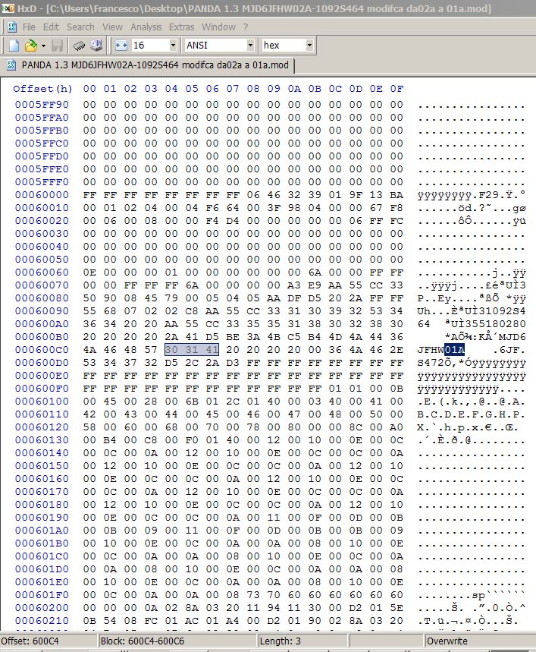Open the ANSI charset dropdown
Viewport: 536px width, 652px height.
250,46
